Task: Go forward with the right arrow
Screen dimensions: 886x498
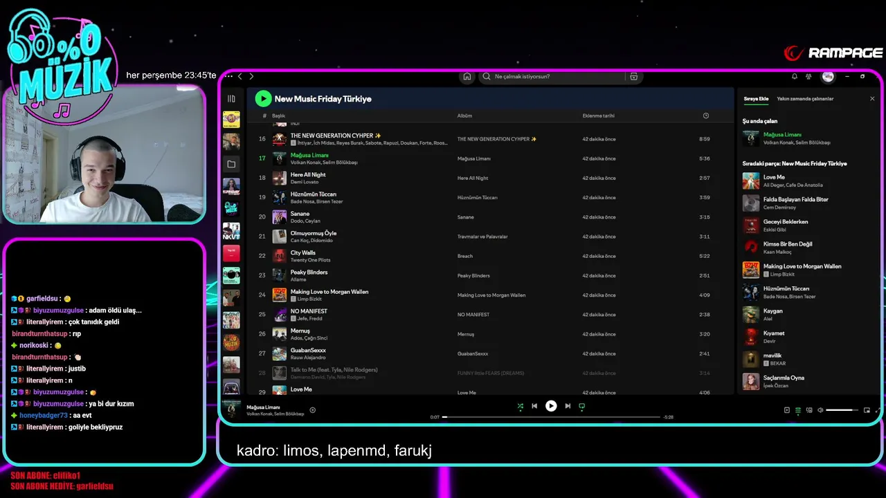Action: [251, 76]
